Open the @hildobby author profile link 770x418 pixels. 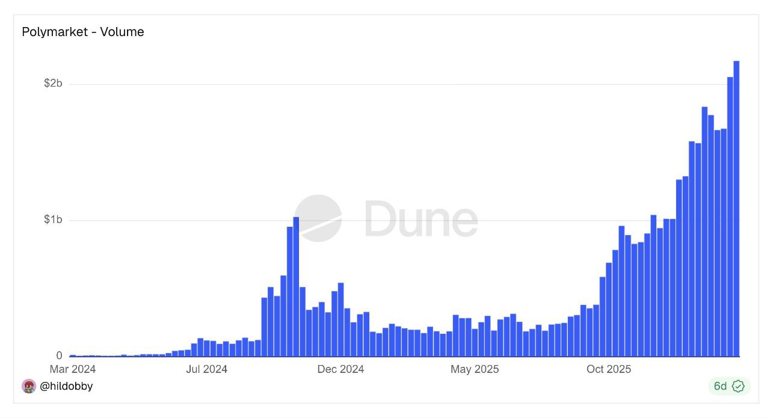click(66, 386)
